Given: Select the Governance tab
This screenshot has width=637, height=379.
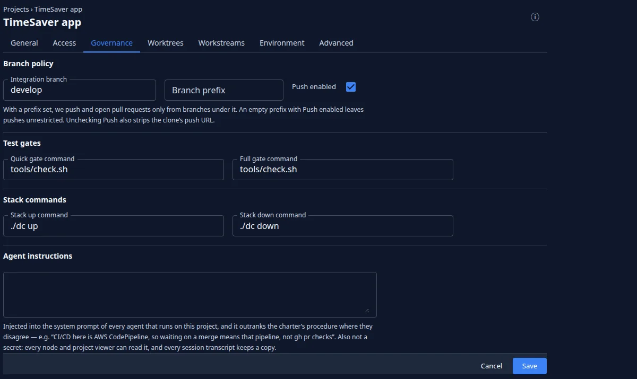Looking at the screenshot, I should point(111,43).
